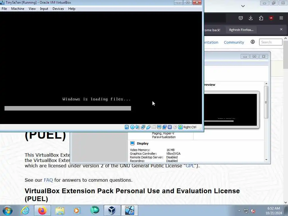Click the scroll up arrow in Manager details

click(266, 84)
